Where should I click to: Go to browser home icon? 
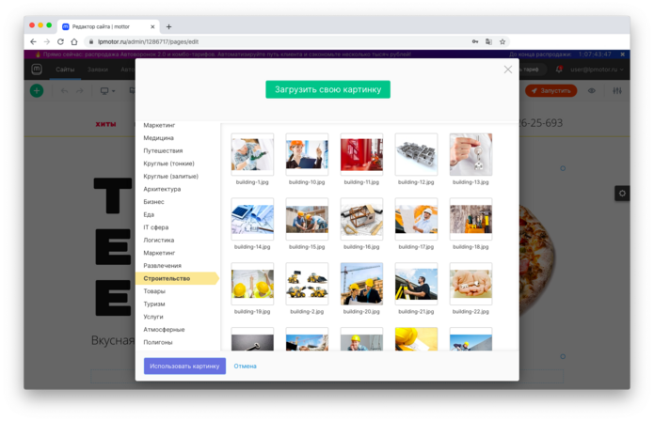tap(74, 41)
